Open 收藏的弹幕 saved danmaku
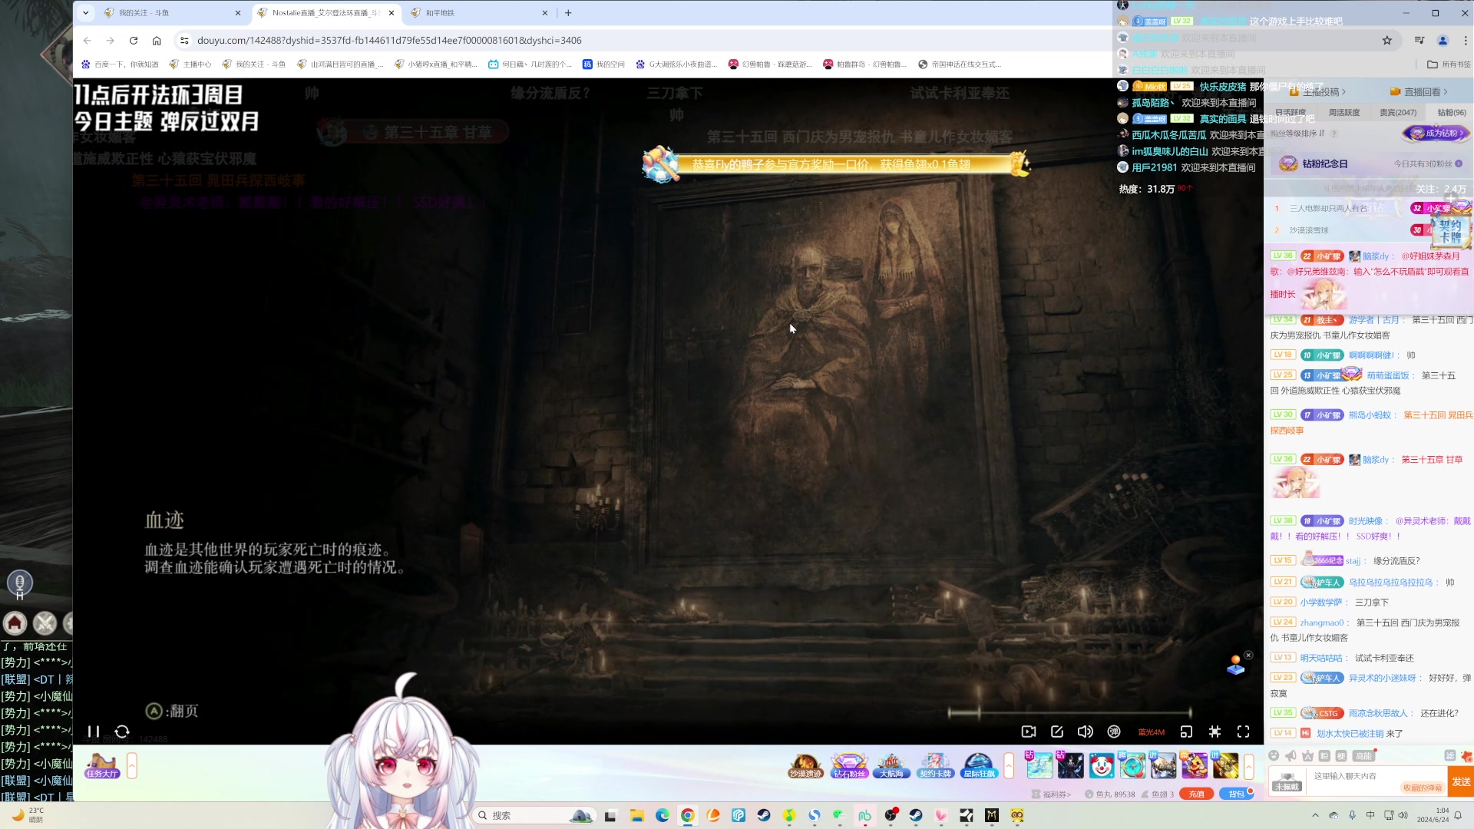This screenshot has width=1474, height=829. tap(1423, 788)
